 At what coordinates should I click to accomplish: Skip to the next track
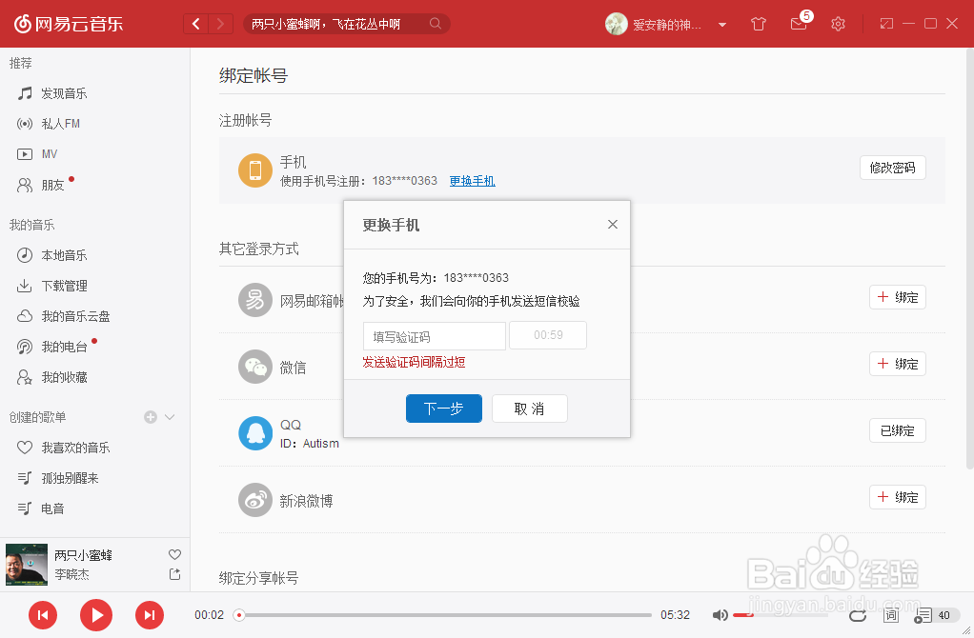pyautogui.click(x=150, y=615)
